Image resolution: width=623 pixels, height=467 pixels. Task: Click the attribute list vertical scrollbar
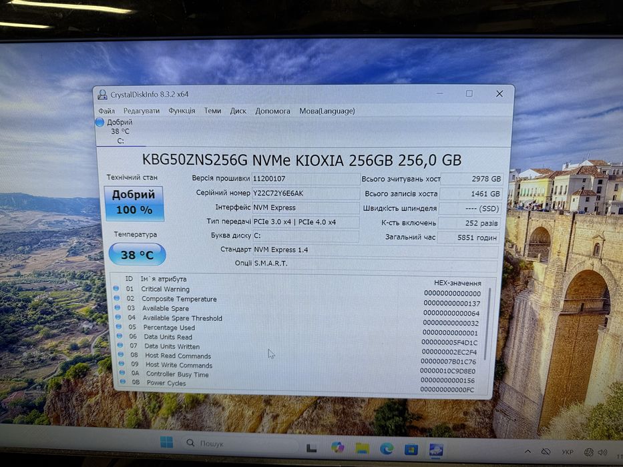(x=488, y=324)
